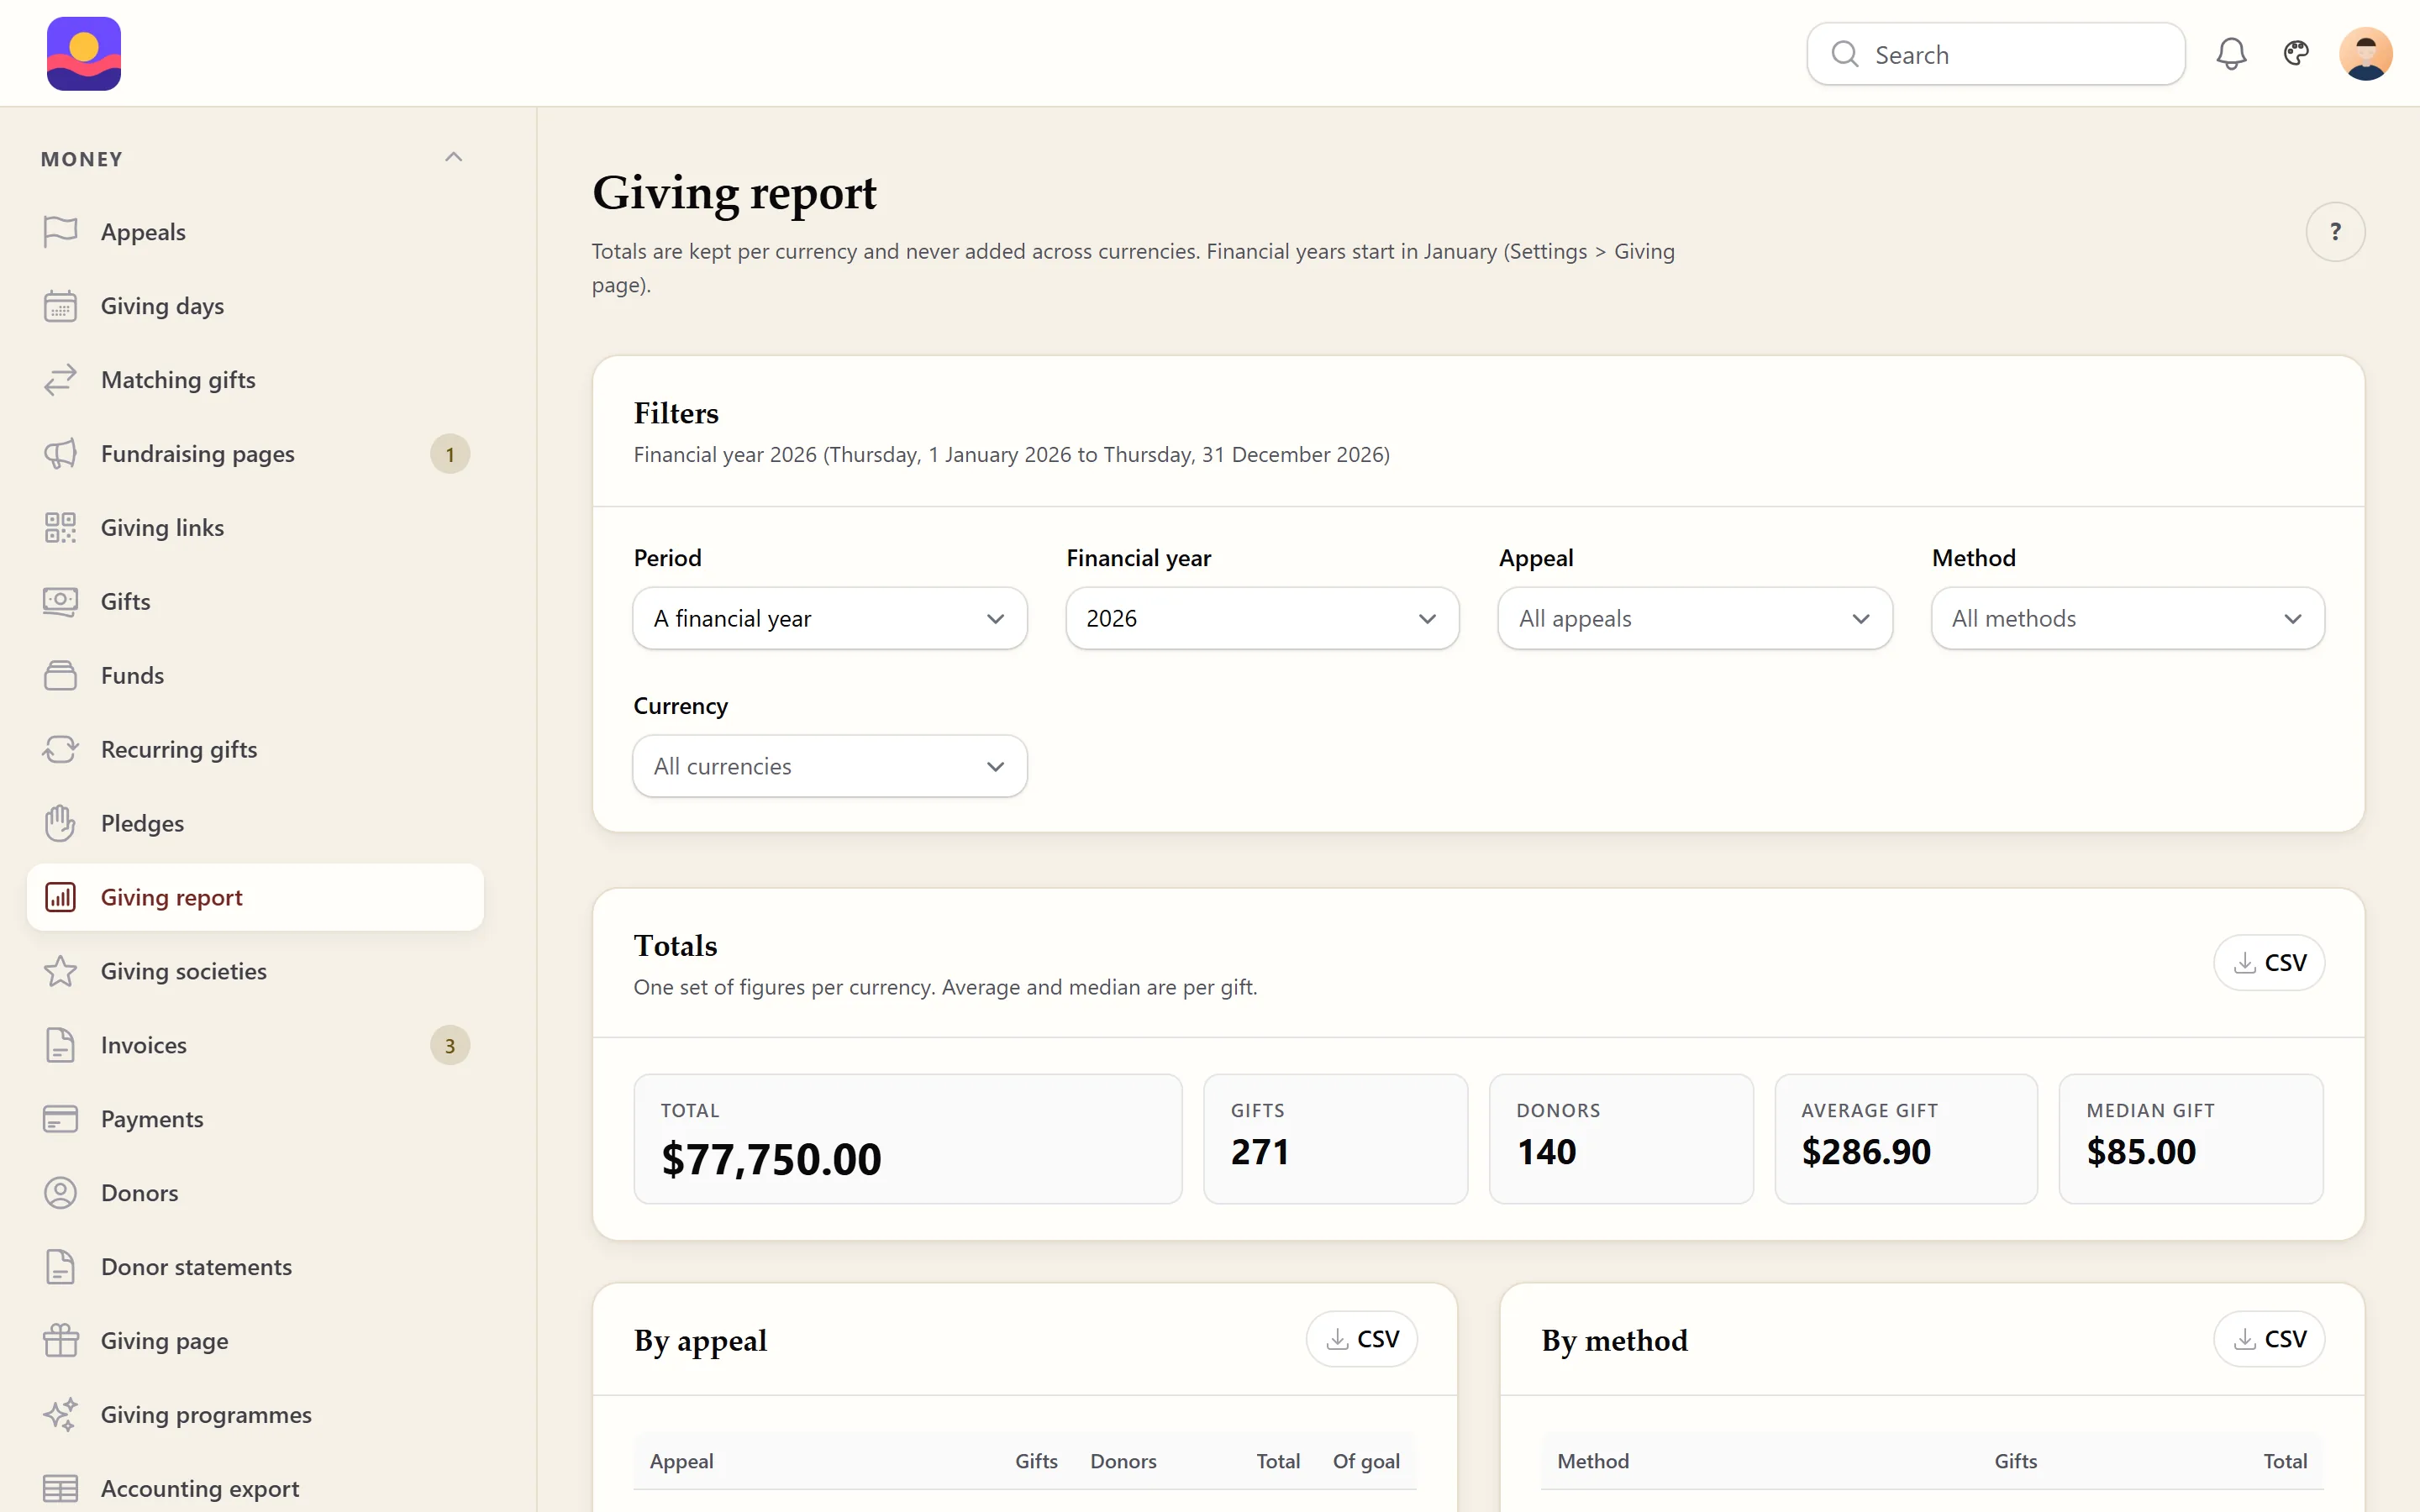Click the Of goal column header
2420x1512 pixels.
(x=1366, y=1461)
